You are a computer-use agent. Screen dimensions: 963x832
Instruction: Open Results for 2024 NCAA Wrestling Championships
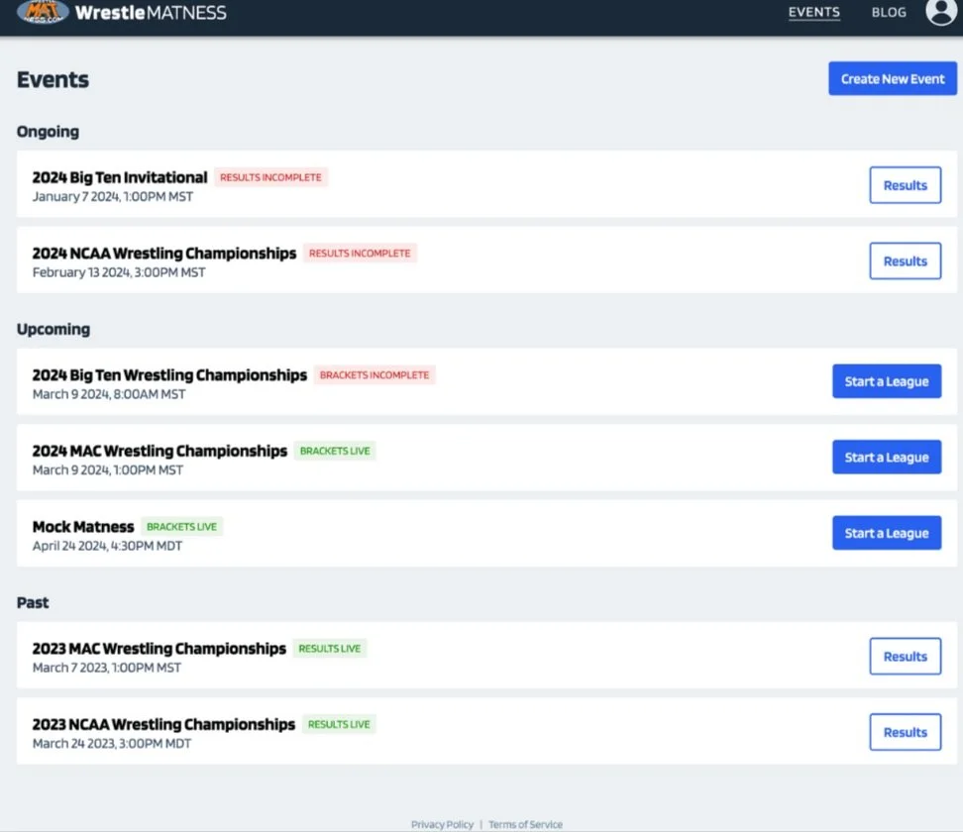click(x=906, y=260)
